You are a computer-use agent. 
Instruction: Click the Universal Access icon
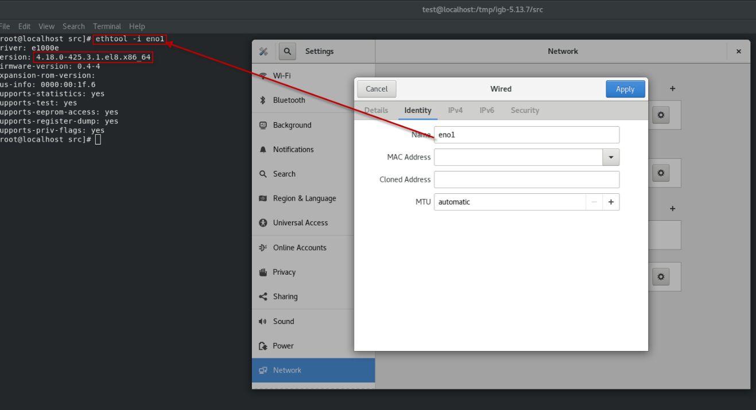(x=263, y=222)
